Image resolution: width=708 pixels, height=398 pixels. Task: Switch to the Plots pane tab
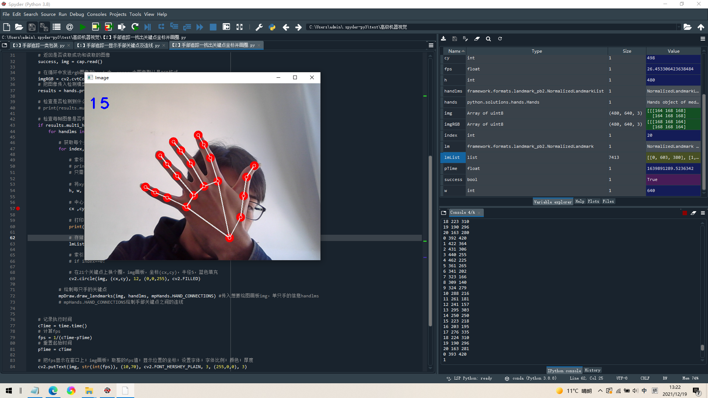coord(593,202)
